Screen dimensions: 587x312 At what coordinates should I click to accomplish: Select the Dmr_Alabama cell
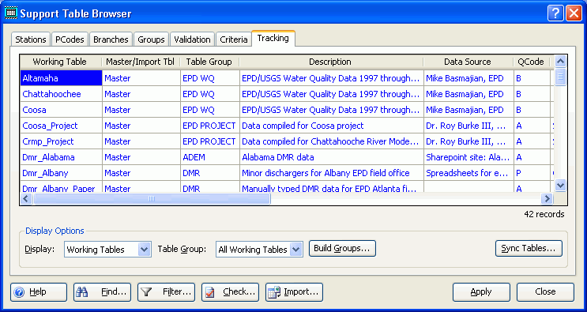coord(61,157)
